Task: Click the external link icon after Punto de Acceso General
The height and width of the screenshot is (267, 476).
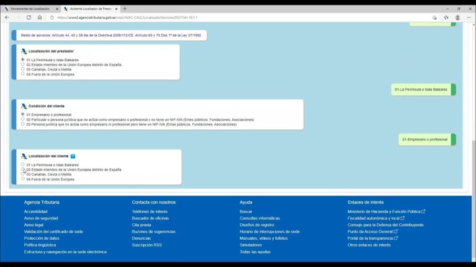Action: 395,231
